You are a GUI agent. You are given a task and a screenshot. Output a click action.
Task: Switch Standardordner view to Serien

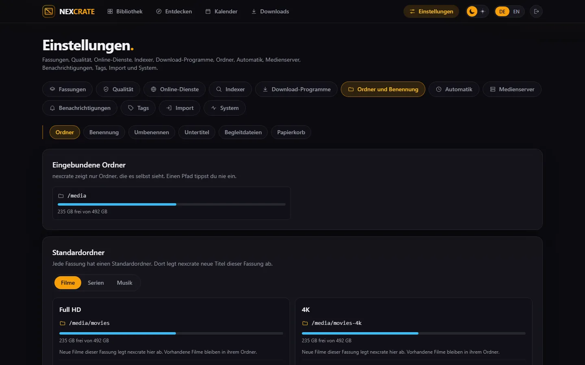click(x=96, y=283)
